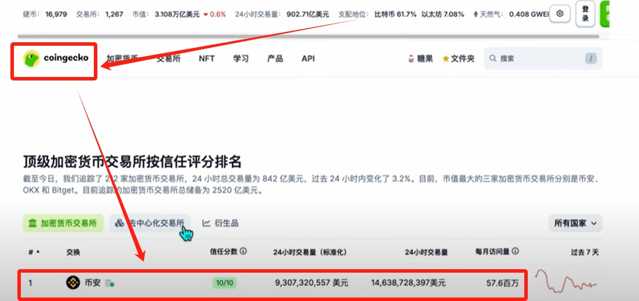Click the 以太坊 7.08% dominance stat
Screen dimensions: 639x301
pyautogui.click(x=443, y=14)
